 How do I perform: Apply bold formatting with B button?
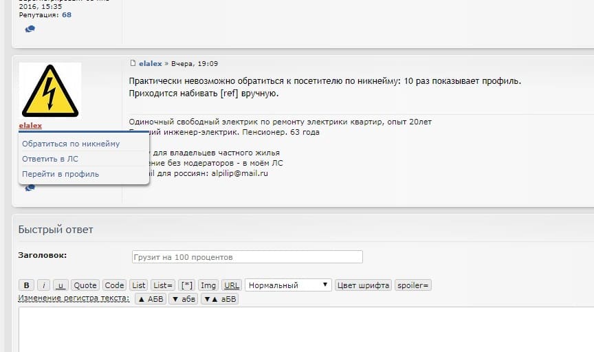click(25, 285)
